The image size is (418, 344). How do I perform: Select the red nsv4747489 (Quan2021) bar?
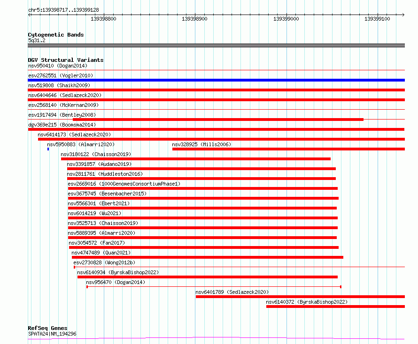pyautogui.click(x=208, y=257)
